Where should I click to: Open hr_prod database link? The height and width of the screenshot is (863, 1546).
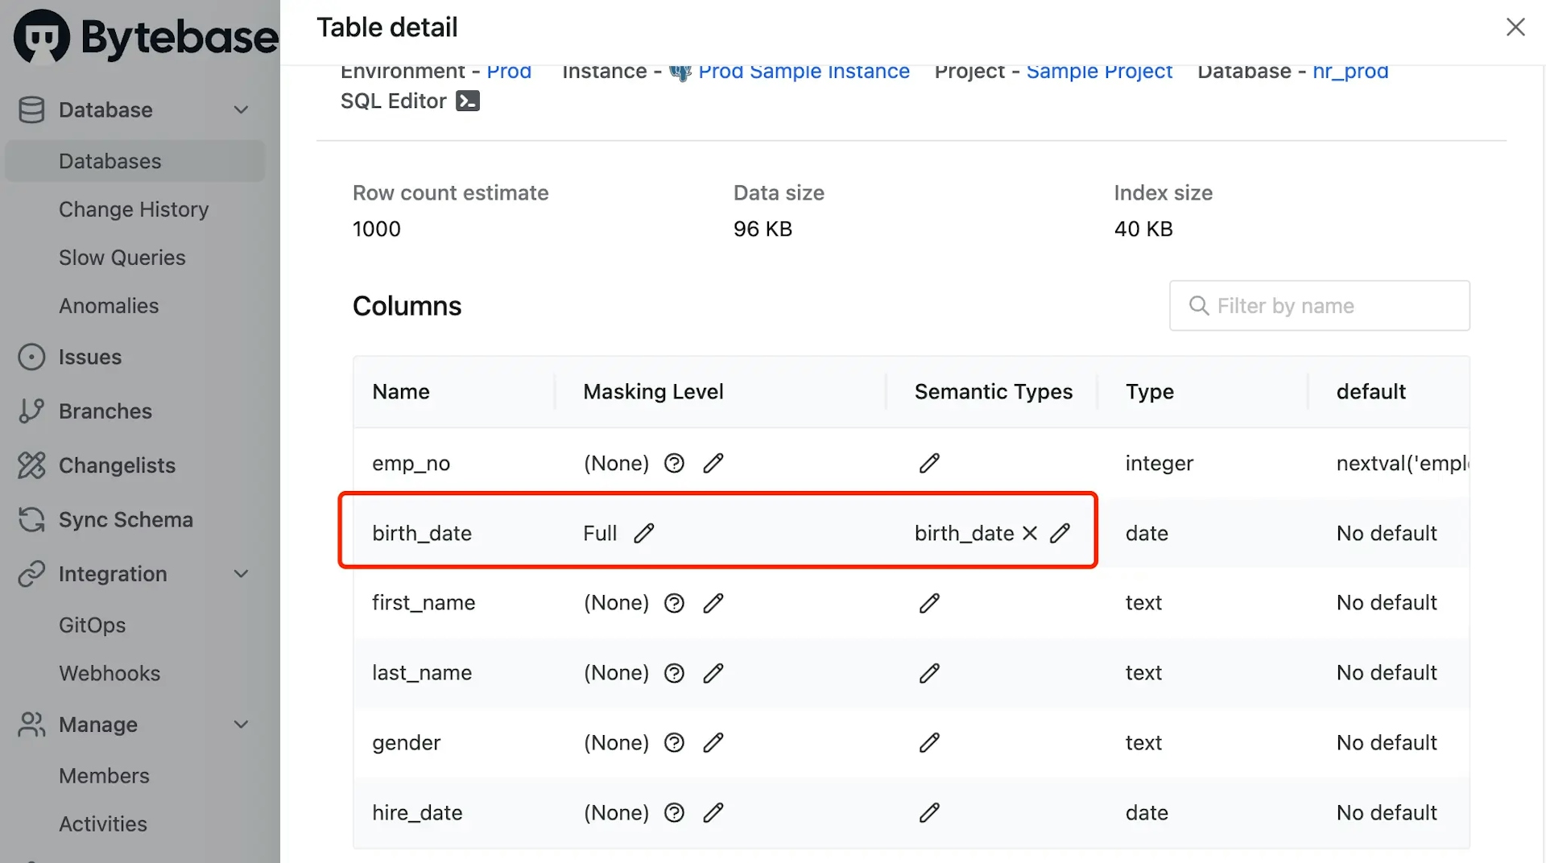click(x=1350, y=72)
